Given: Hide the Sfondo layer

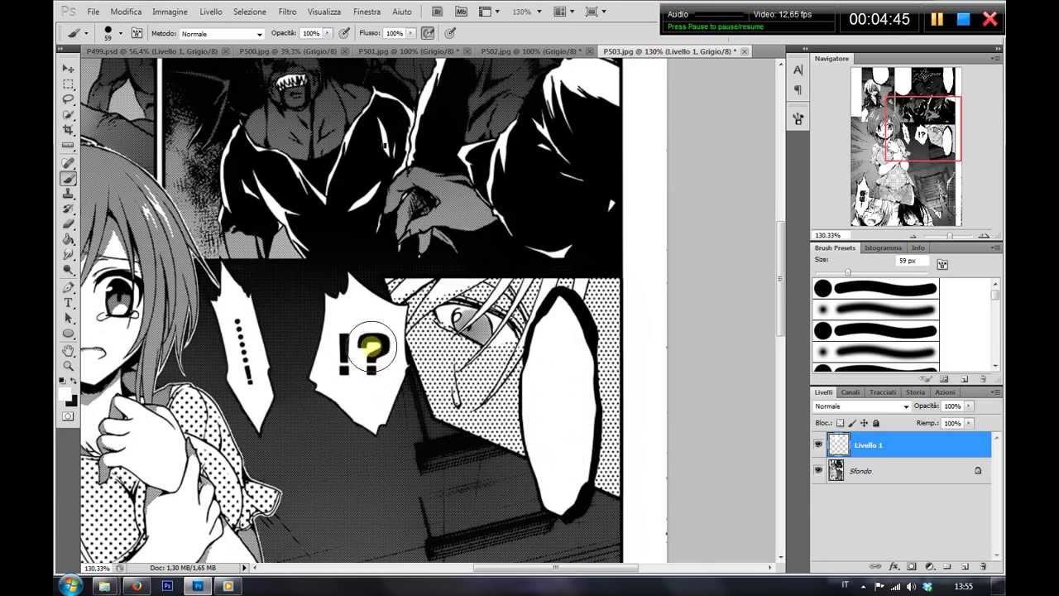Looking at the screenshot, I should coord(818,471).
